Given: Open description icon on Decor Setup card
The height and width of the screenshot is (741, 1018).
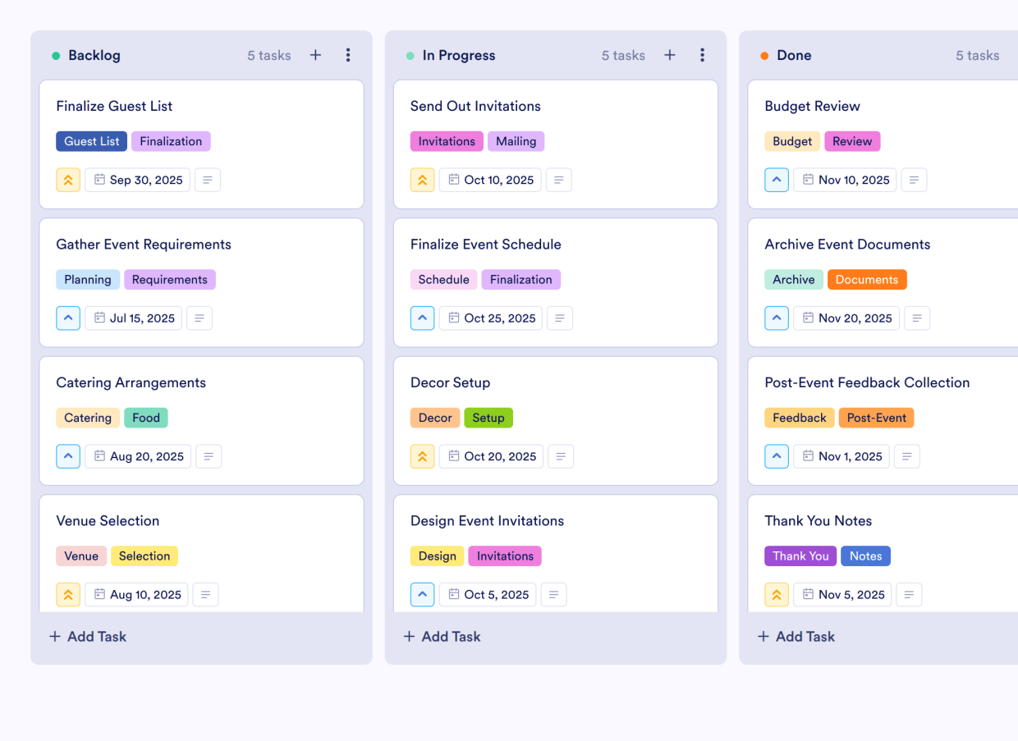Looking at the screenshot, I should tap(561, 456).
